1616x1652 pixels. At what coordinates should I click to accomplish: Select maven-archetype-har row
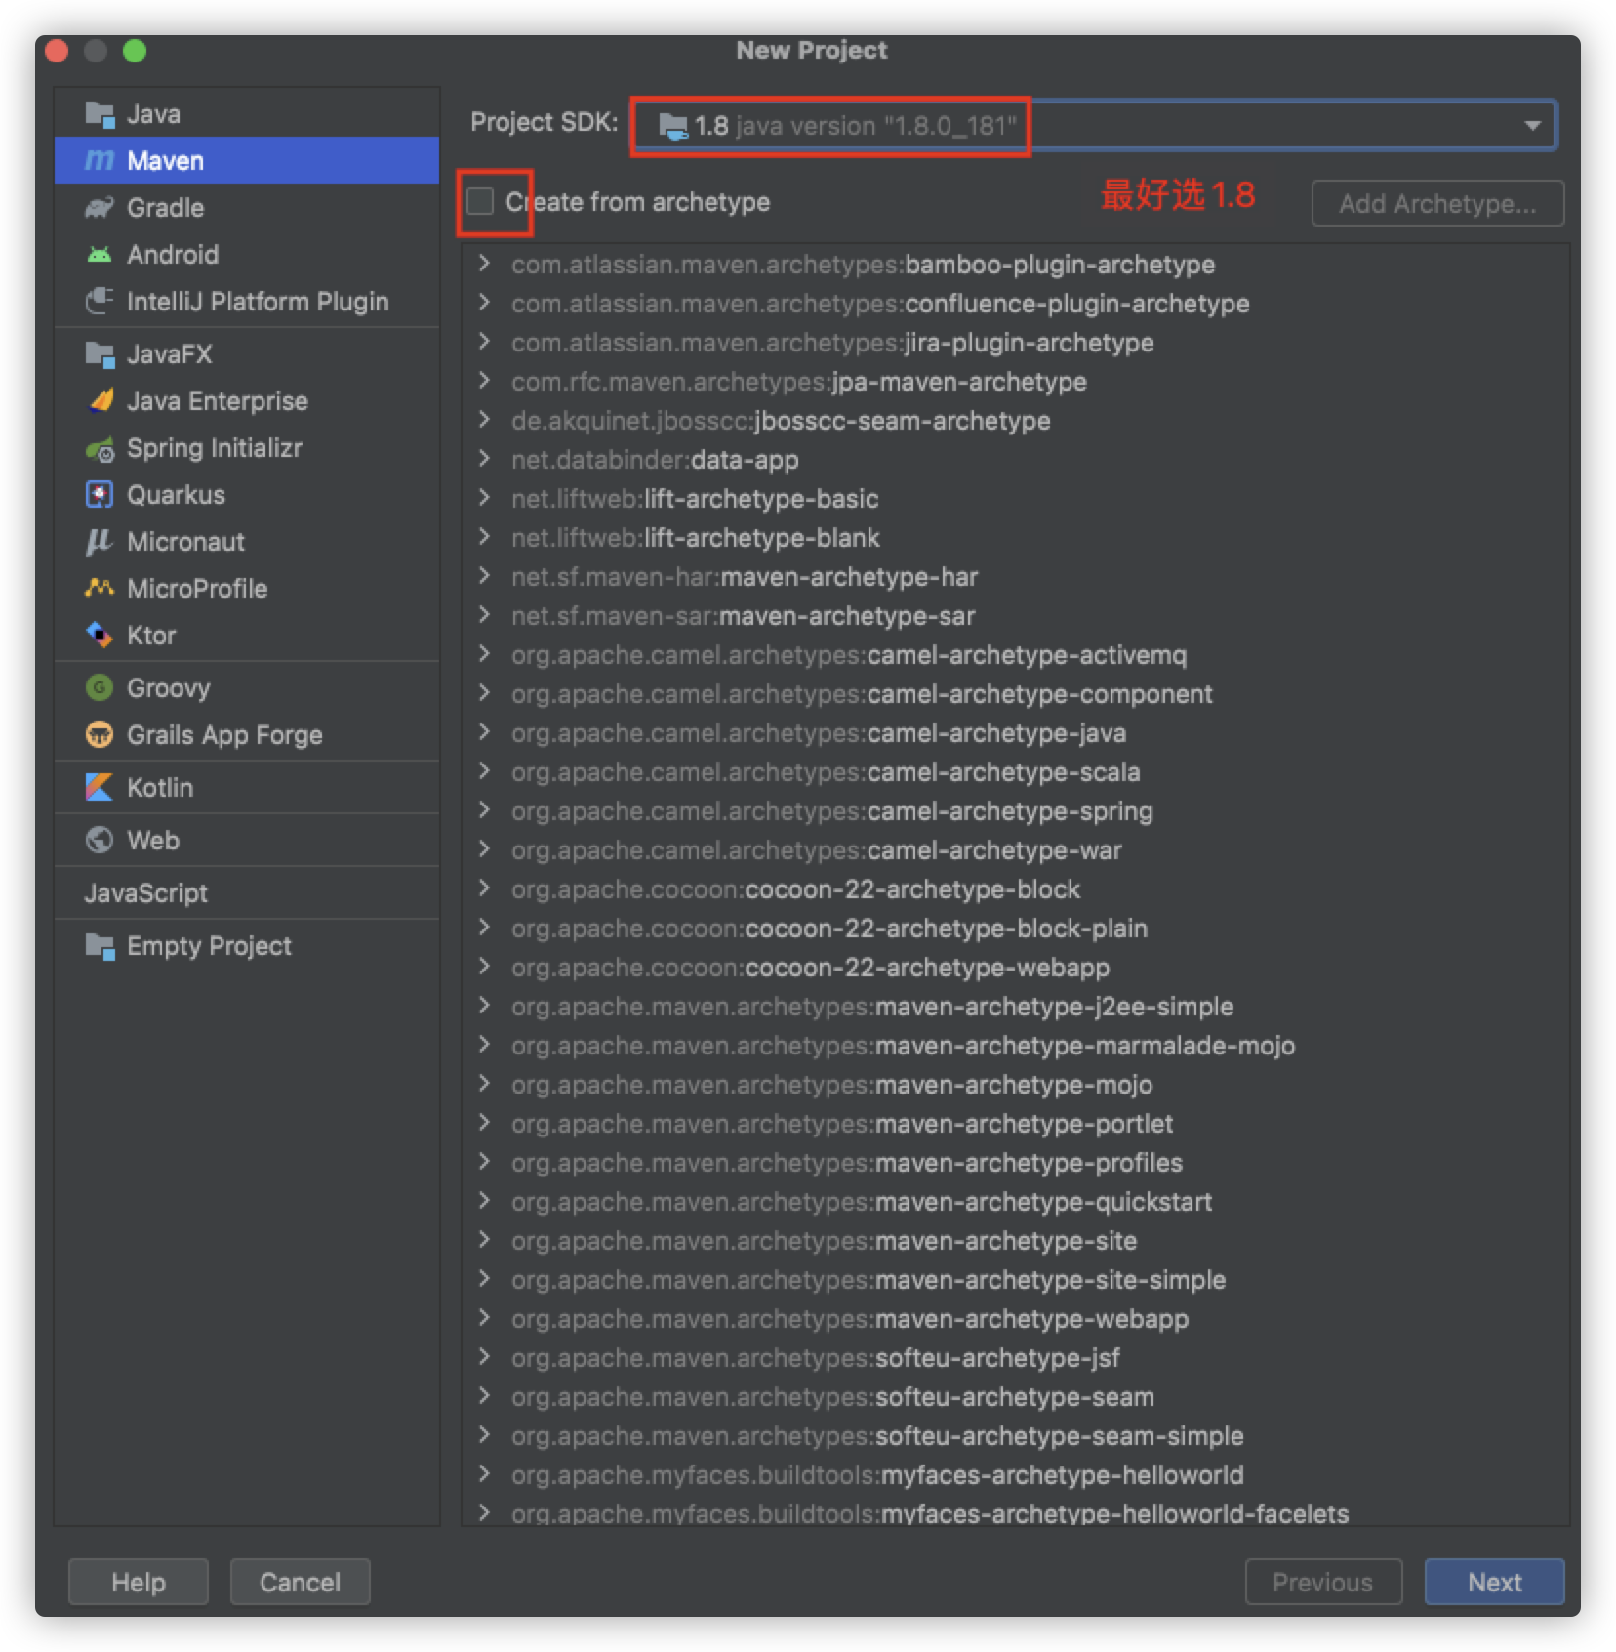[x=1015, y=577]
